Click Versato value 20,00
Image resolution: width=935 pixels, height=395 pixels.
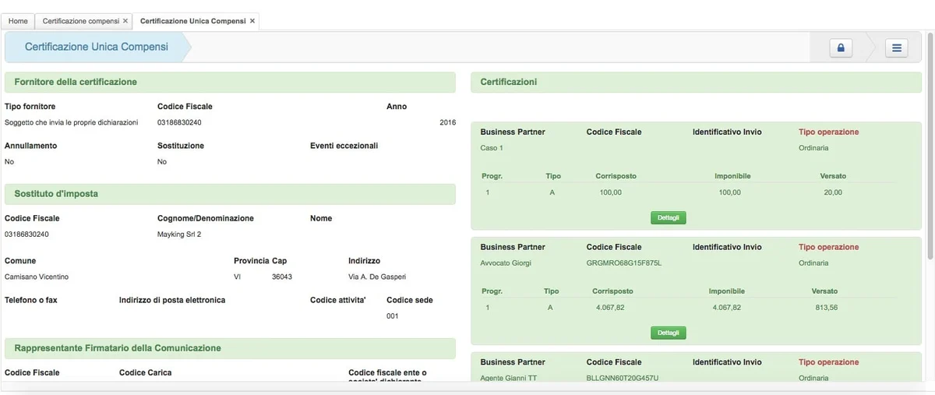click(833, 192)
